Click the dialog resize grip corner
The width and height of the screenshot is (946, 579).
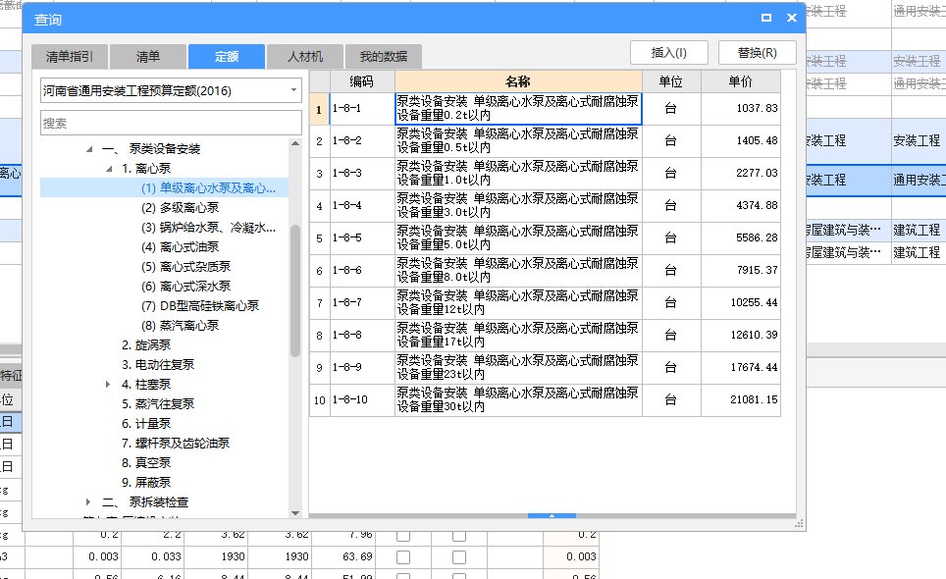[799, 523]
